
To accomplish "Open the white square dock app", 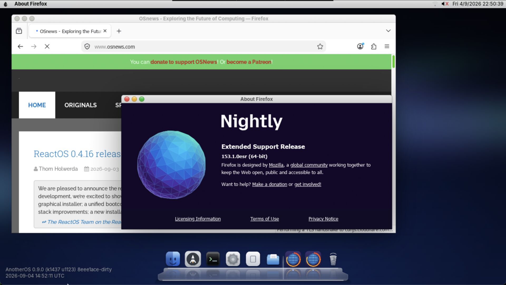I will coord(253,259).
